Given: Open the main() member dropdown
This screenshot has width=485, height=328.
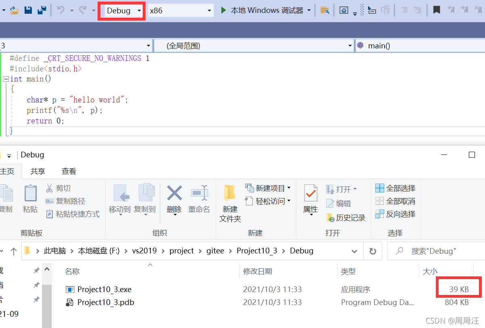Looking at the screenshot, I should tap(420, 46).
